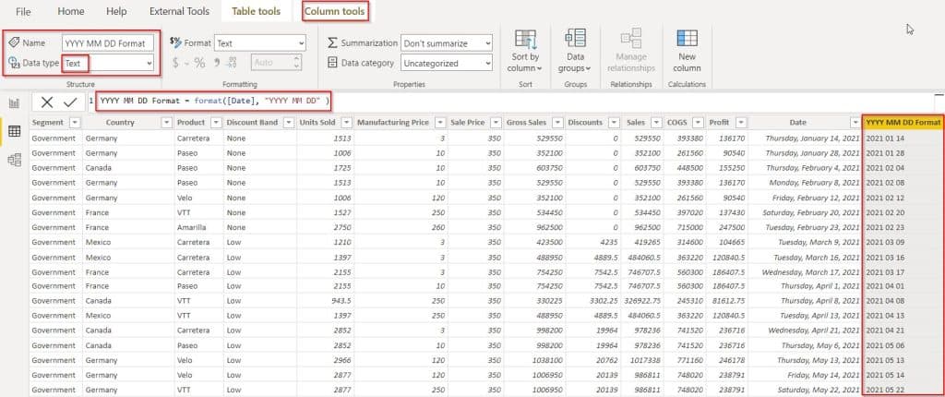Switch to the External Tools tab
This screenshot has height=397, width=945.
pos(180,11)
